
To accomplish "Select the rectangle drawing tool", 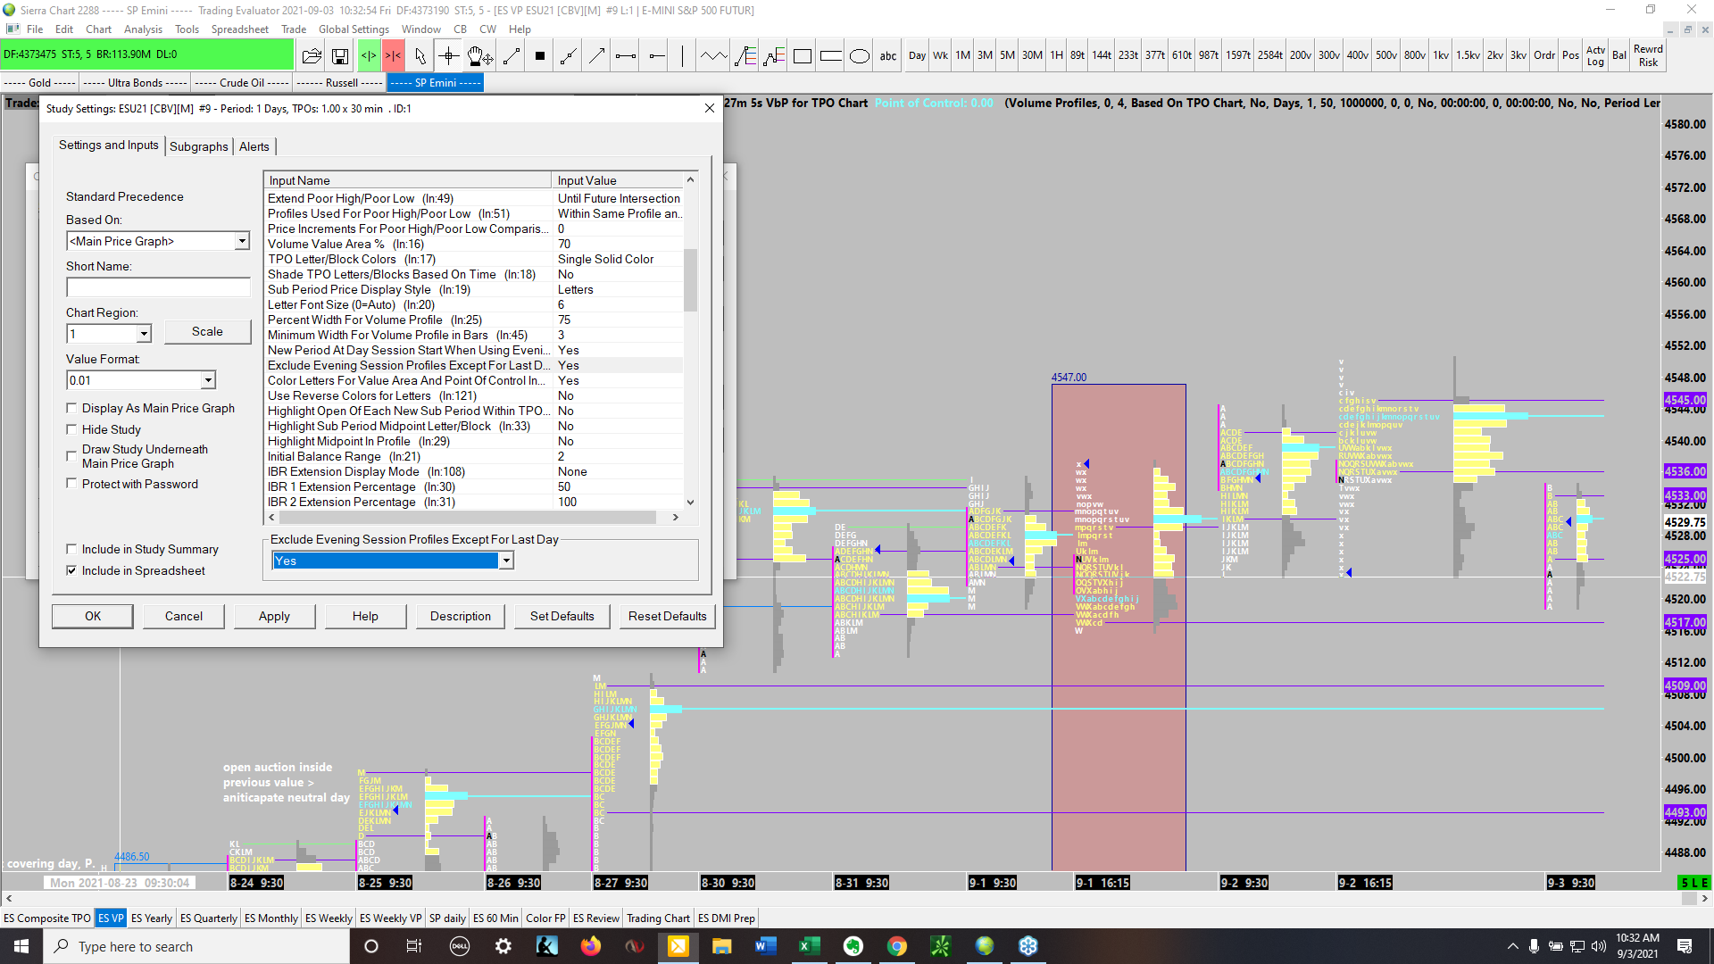I will coord(802,56).
